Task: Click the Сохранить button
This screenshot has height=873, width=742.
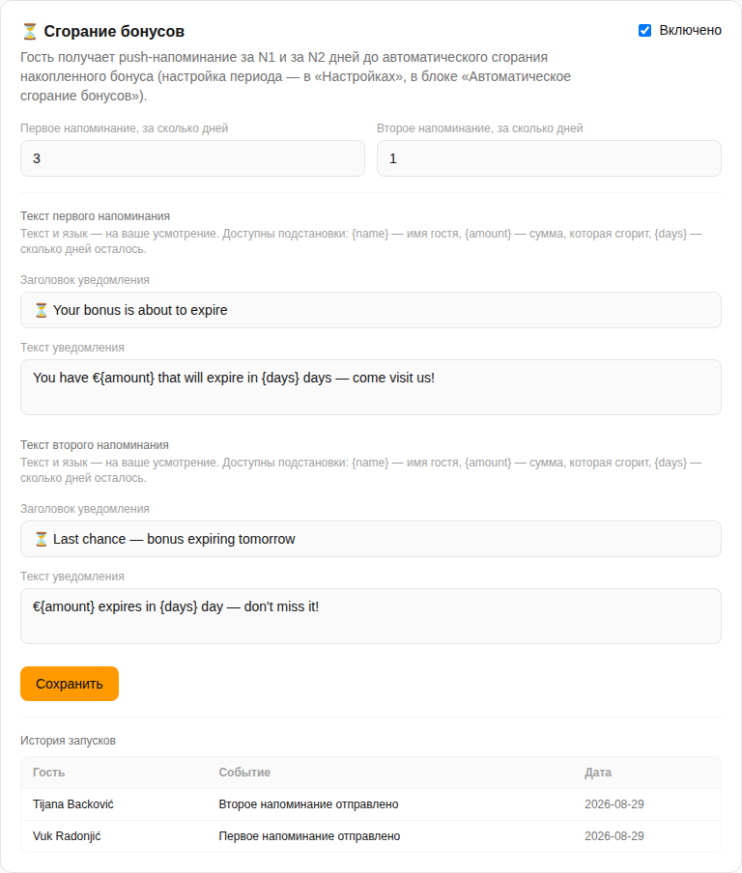Action: [x=70, y=684]
